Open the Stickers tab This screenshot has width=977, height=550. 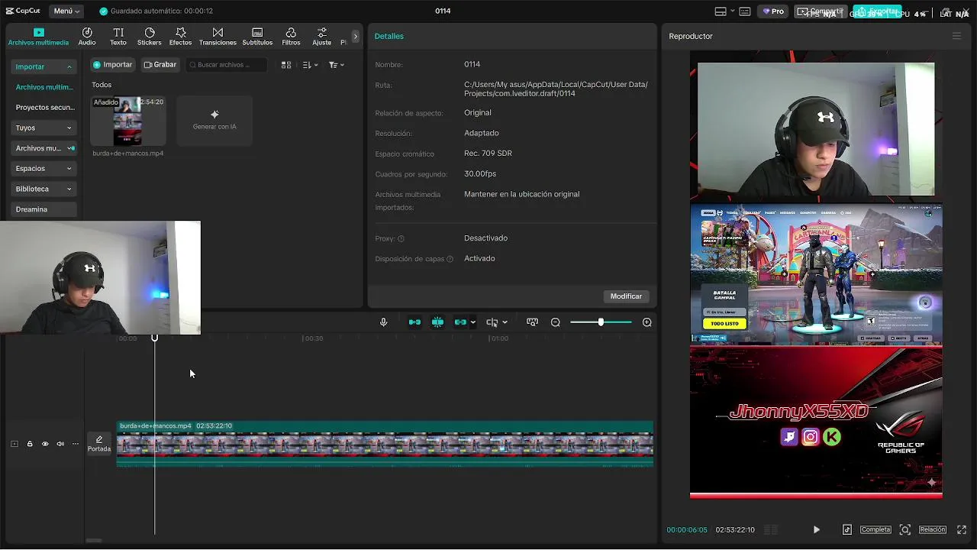(x=150, y=37)
